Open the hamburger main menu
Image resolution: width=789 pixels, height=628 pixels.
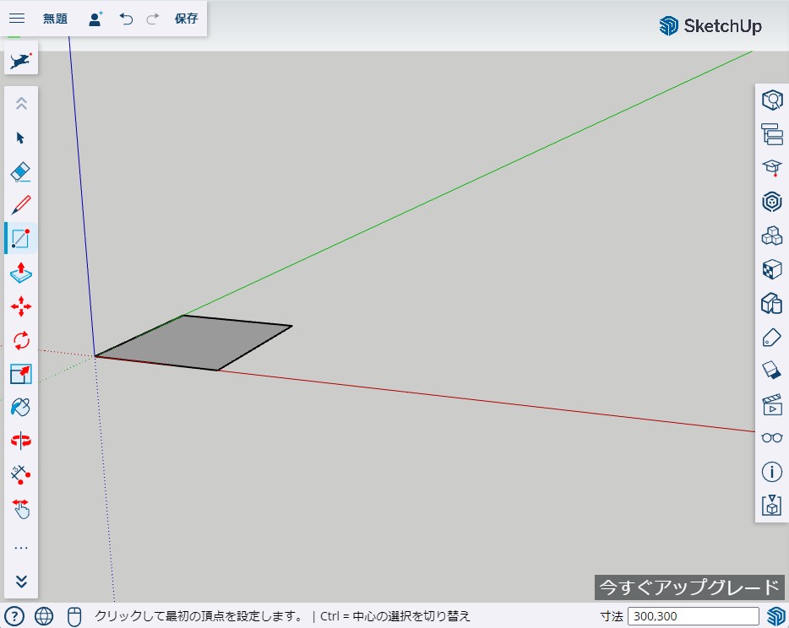coord(17,19)
